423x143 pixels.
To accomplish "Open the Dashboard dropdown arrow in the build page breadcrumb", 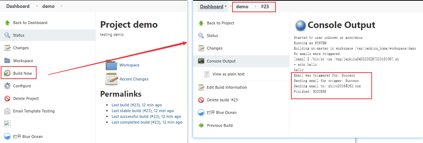I will click(x=226, y=7).
